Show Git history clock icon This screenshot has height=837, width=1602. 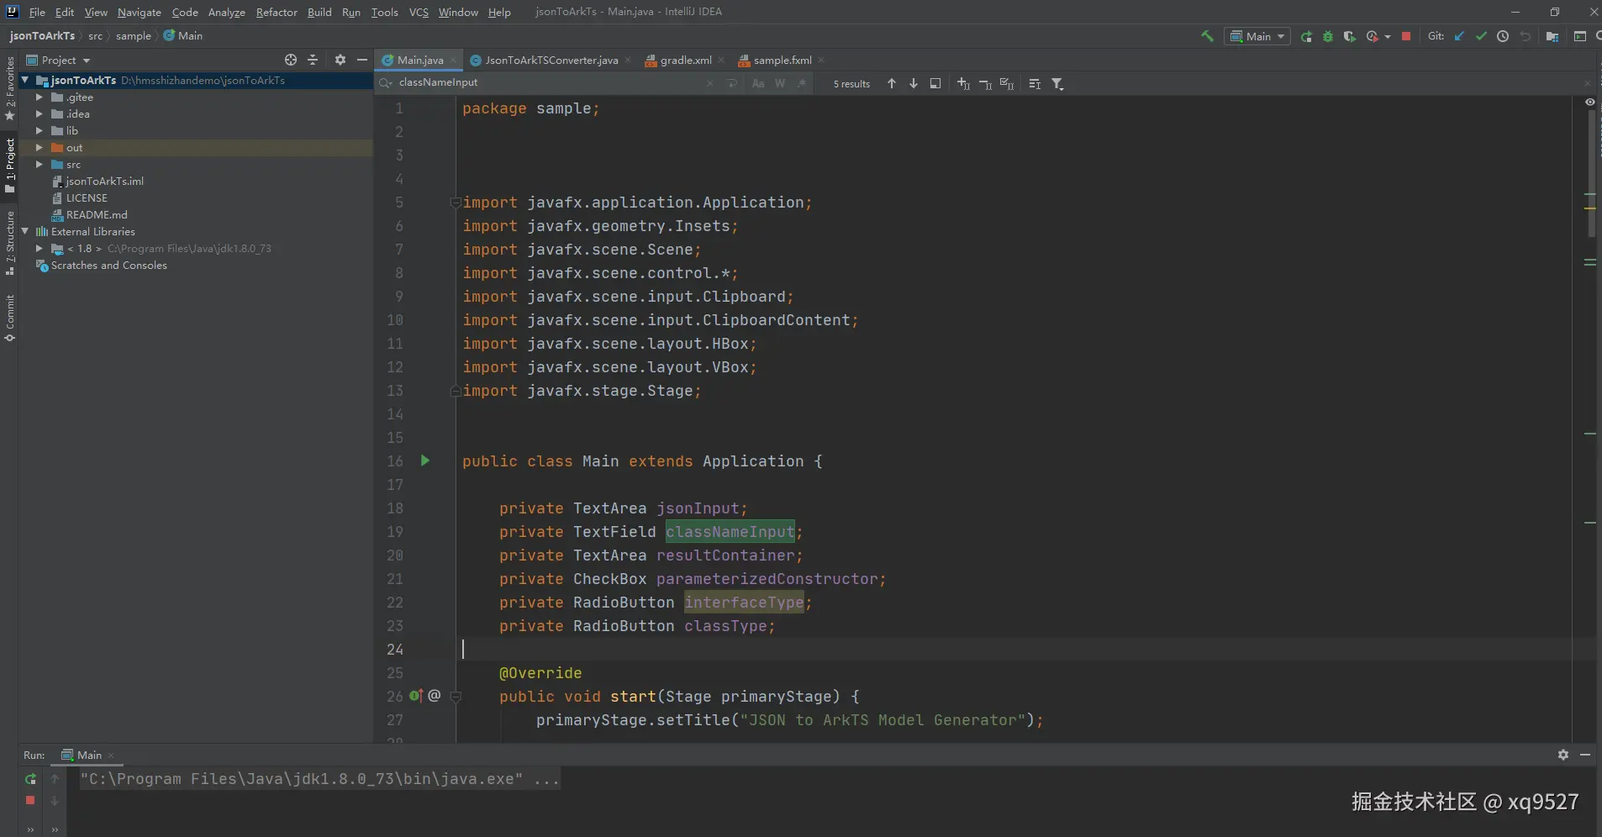[1503, 36]
